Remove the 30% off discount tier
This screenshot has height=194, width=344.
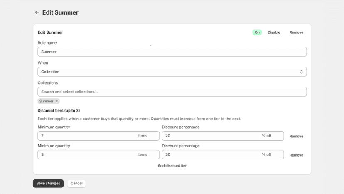pos(296,155)
